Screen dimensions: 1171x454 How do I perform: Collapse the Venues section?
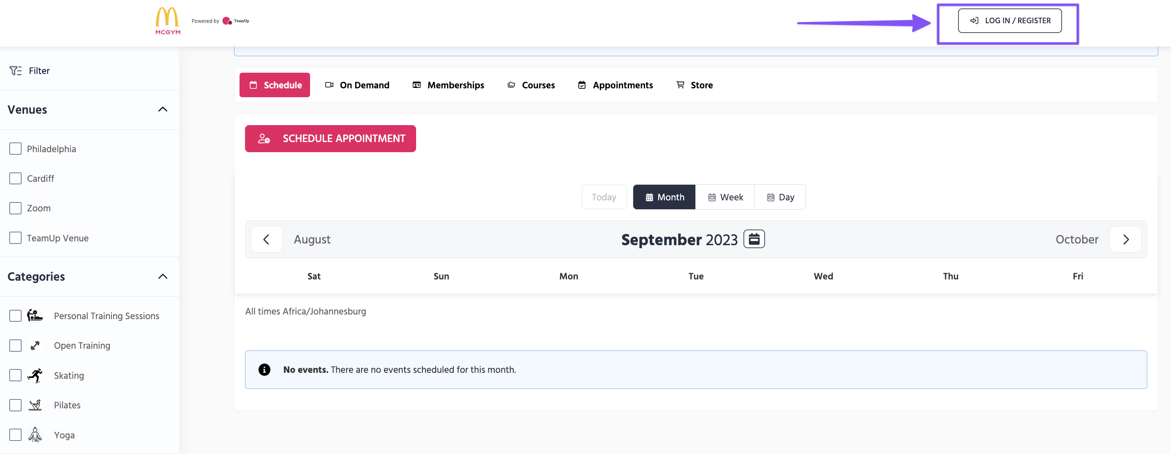(162, 109)
